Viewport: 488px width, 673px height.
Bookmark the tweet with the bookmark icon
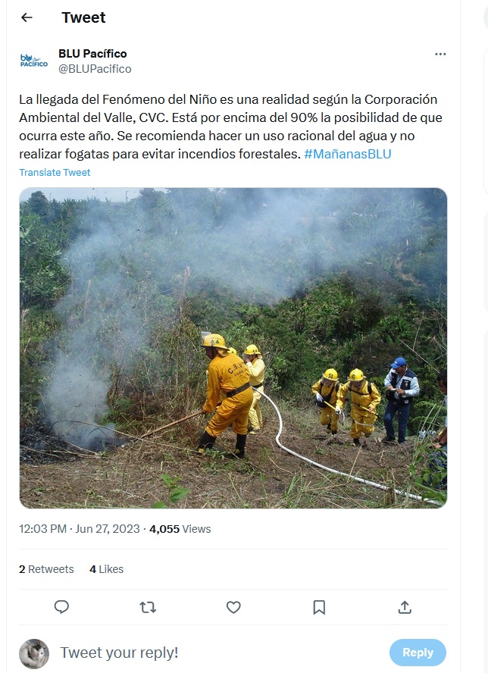319,607
